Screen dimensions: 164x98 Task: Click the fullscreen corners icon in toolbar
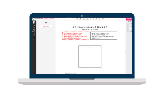pos(84,19)
